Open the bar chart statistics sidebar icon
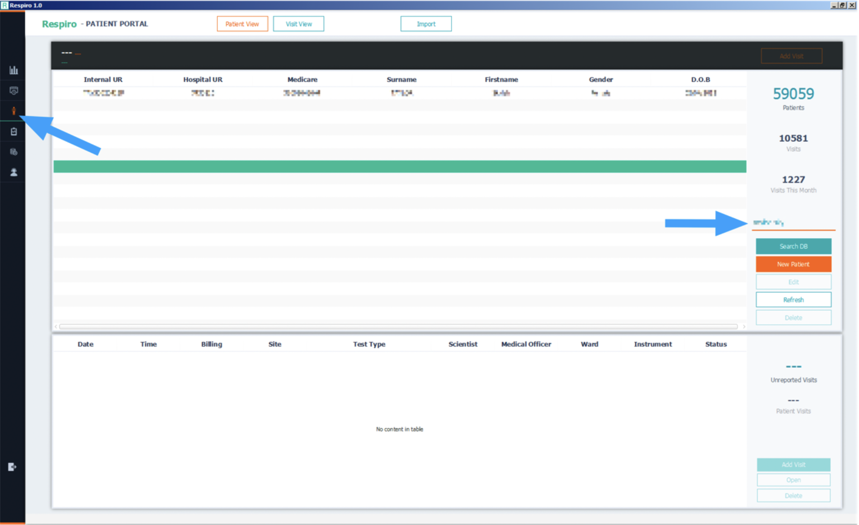Screen dimensions: 859x525 (14, 70)
